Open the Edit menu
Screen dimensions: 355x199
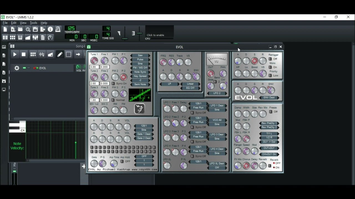[14, 23]
